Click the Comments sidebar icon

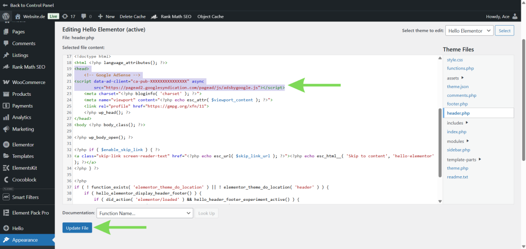click(6, 44)
